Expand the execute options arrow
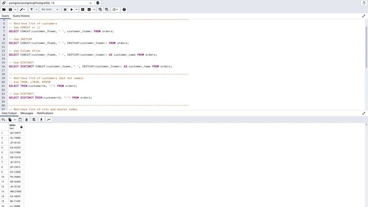Image resolution: width=368 pixels, height=207 pixels. tap(76, 10)
